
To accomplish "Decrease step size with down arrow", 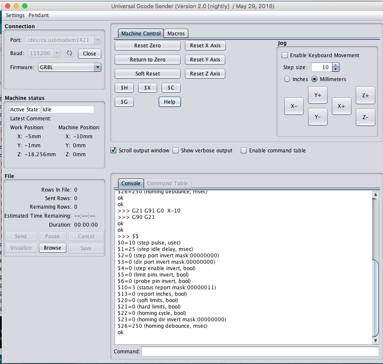I will point(336,69).
